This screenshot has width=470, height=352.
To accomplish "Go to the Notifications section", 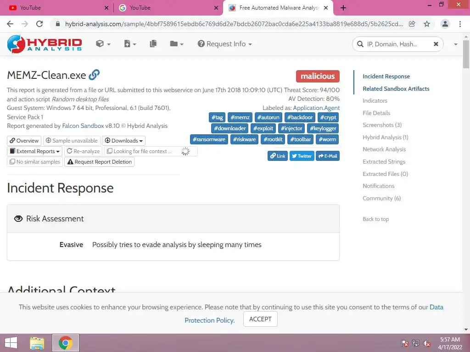I will [378, 186].
